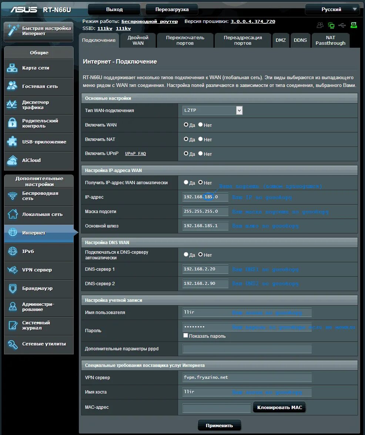Open System log notepad icon
The image size is (365, 435).
[13, 325]
